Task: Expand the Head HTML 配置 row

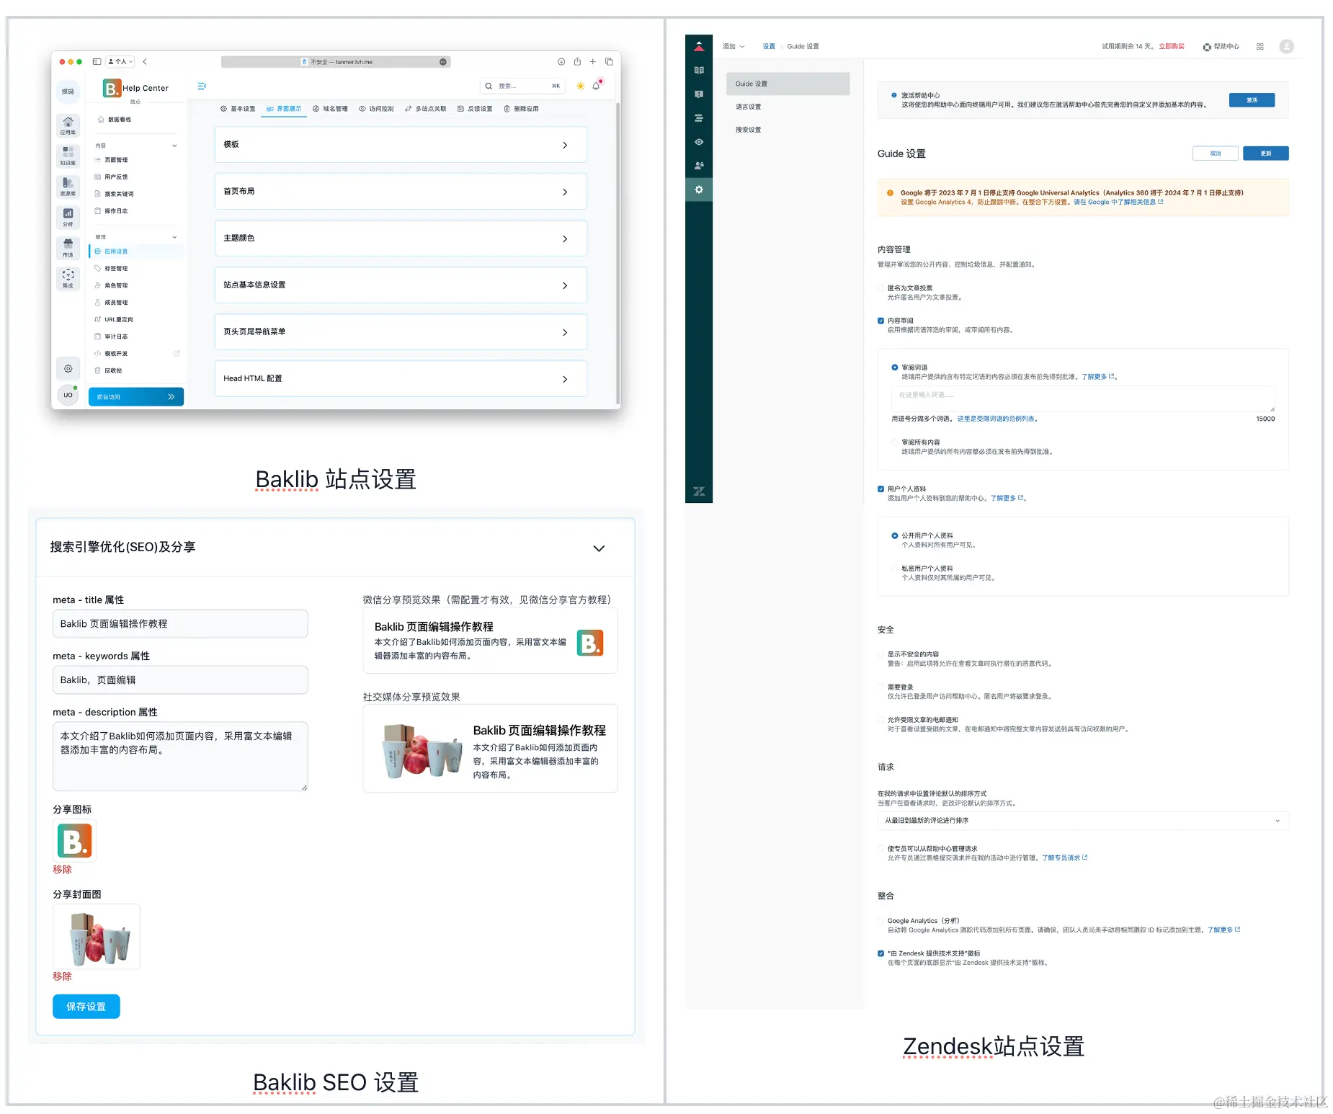Action: [x=401, y=379]
